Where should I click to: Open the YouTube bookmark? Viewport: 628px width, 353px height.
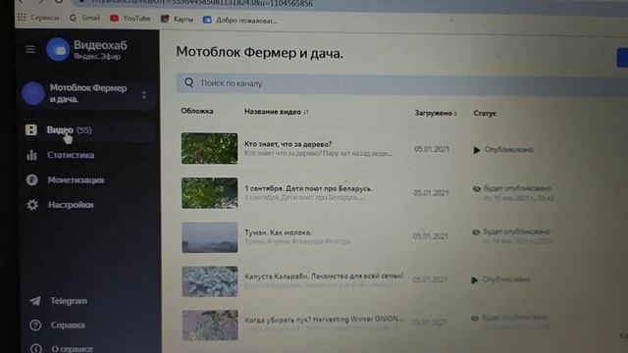click(131, 19)
